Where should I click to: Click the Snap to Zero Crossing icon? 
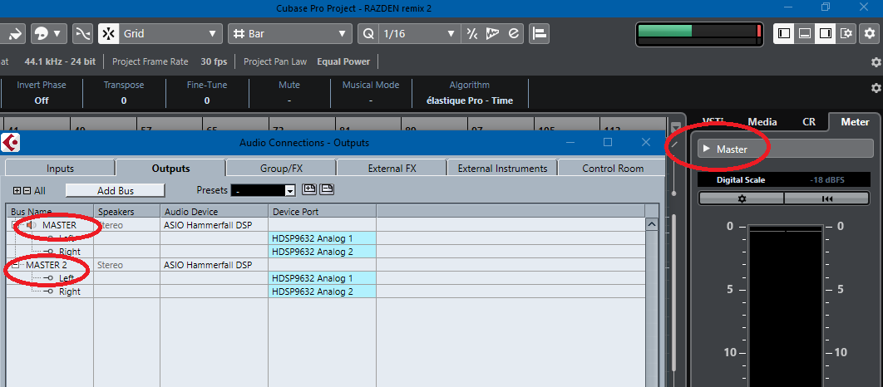[83, 34]
